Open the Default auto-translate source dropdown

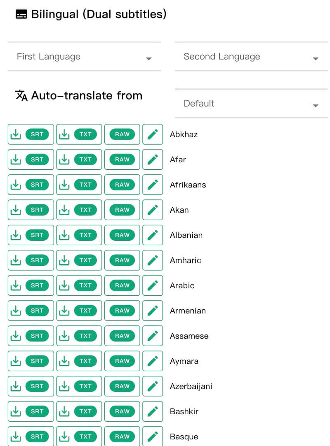251,104
